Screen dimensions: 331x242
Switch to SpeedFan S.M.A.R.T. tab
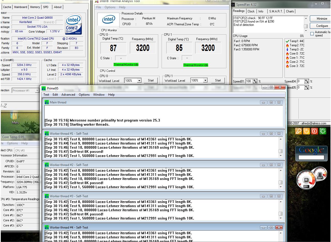pyautogui.click(x=276, y=11)
